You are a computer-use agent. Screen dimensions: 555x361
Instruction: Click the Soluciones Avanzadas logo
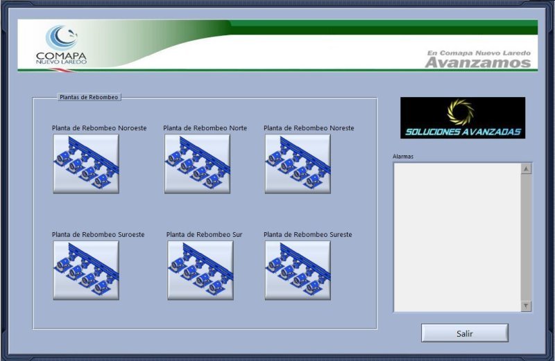point(463,118)
